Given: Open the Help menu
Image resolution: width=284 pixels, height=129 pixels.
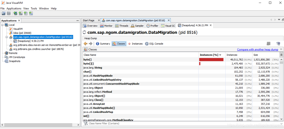Looking at the screenshot, I should pos(54,8).
